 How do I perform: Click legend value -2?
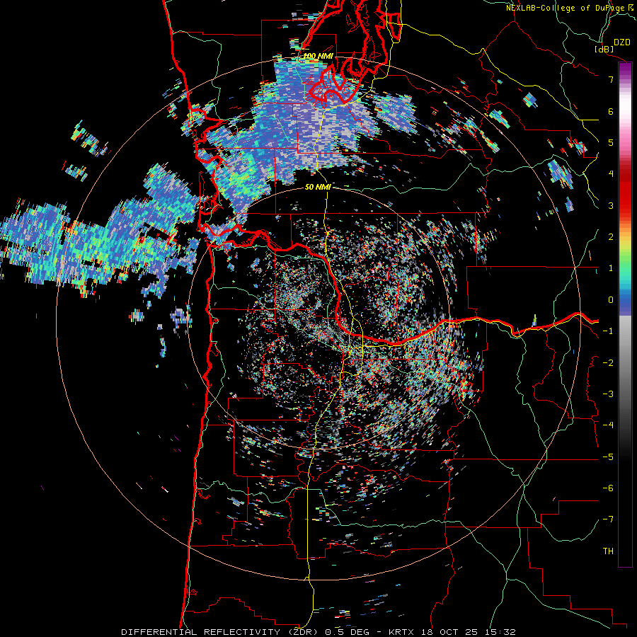pos(608,363)
